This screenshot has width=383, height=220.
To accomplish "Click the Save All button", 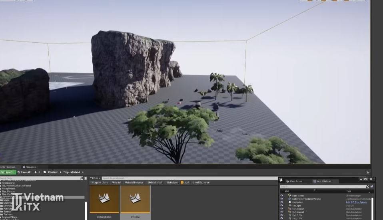I will 24,172.
